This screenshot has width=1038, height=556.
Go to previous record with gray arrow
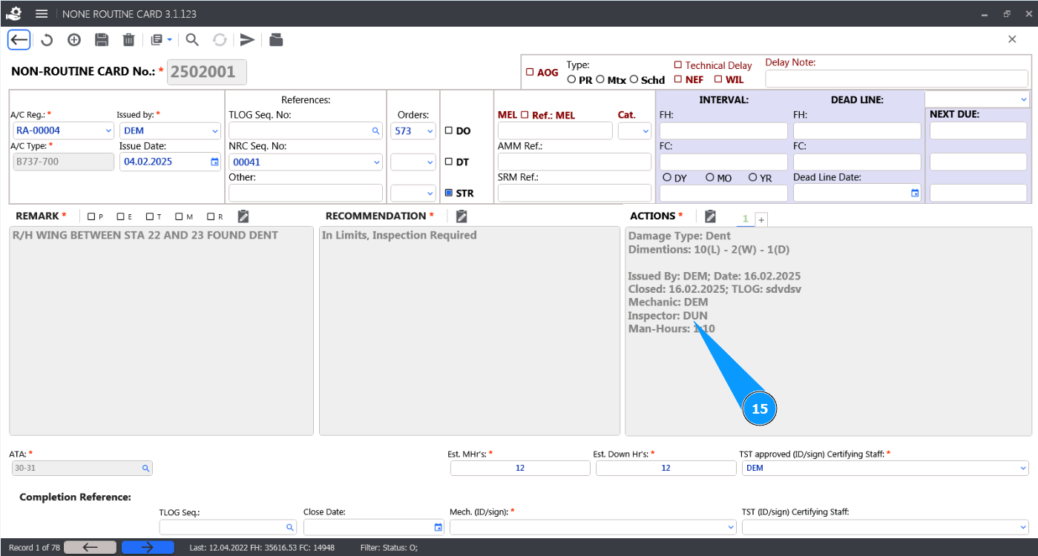coord(90,547)
